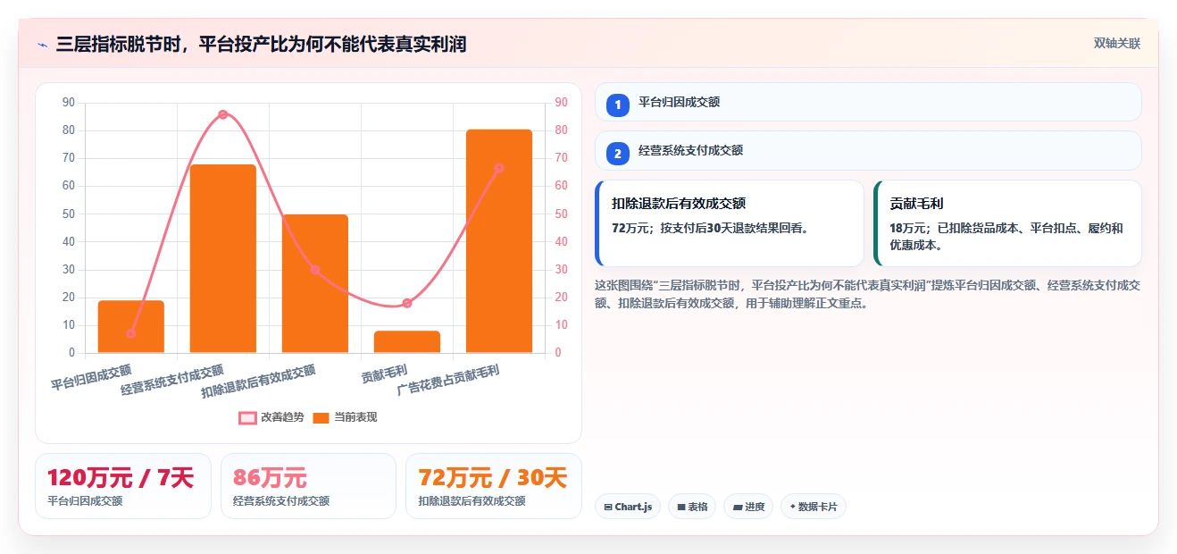Toggle the 当前表现 legend entry
Viewport: 1177px width, 554px height.
345,417
